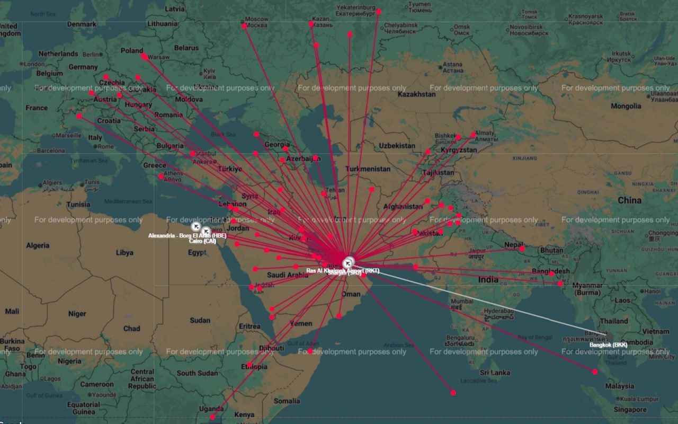The width and height of the screenshot is (678, 424).
Task: Click the white route line to Bangkok
Action: coord(477,298)
